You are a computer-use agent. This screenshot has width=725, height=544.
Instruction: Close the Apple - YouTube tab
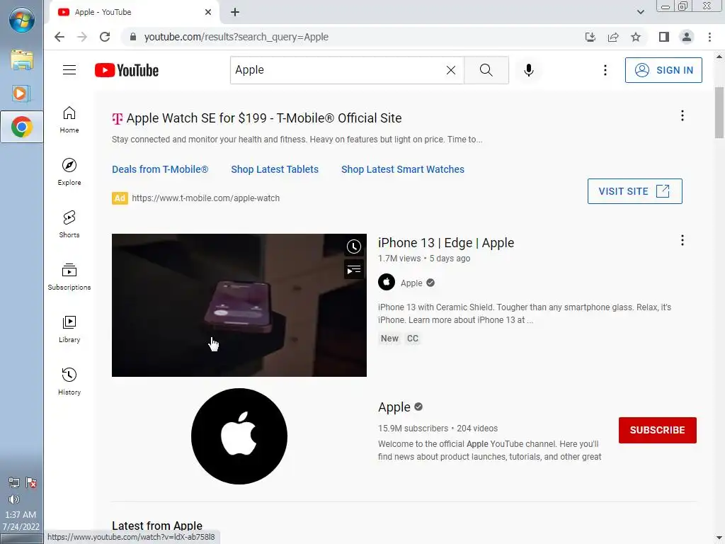click(x=208, y=12)
